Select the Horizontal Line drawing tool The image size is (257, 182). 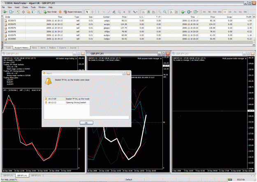[104, 12]
